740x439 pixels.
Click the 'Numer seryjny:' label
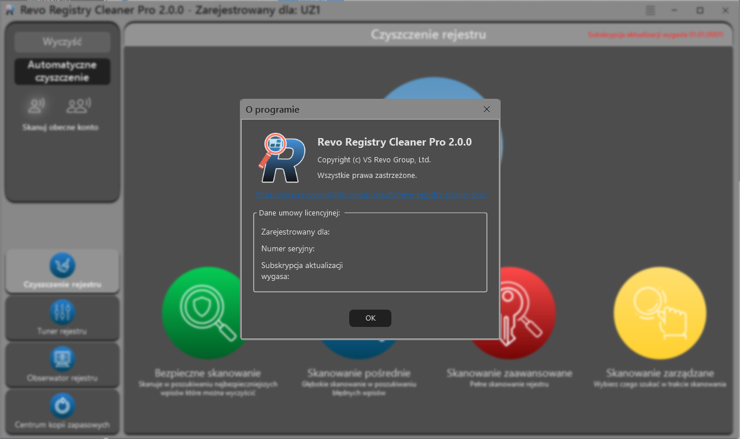coord(288,249)
